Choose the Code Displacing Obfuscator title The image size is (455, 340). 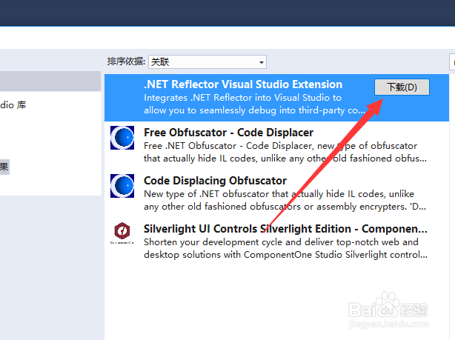tap(215, 181)
